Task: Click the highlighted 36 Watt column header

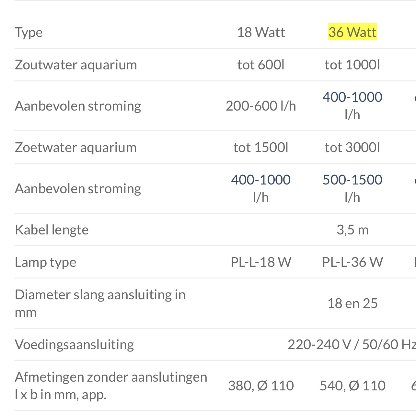Action: point(352,32)
